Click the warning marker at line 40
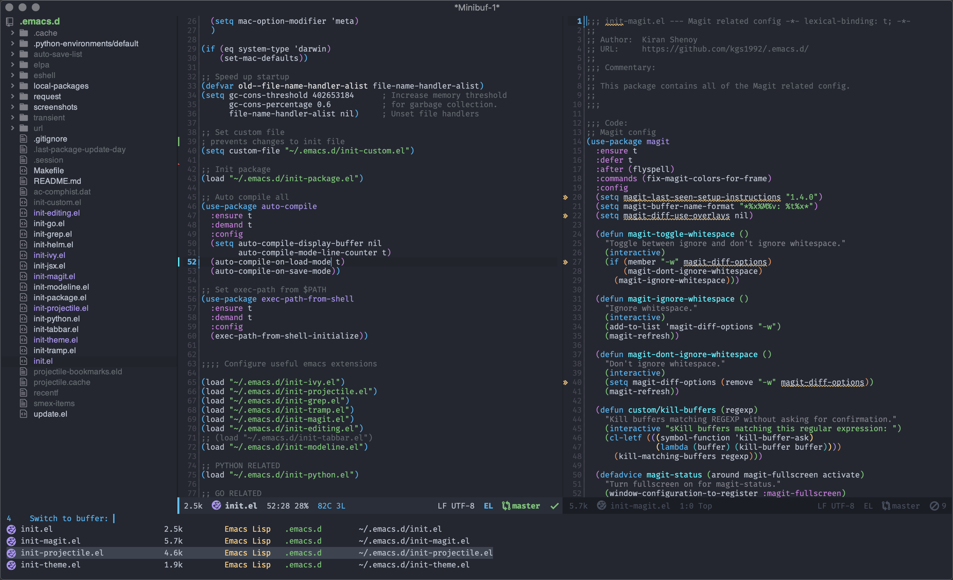The width and height of the screenshot is (953, 580). 566,383
